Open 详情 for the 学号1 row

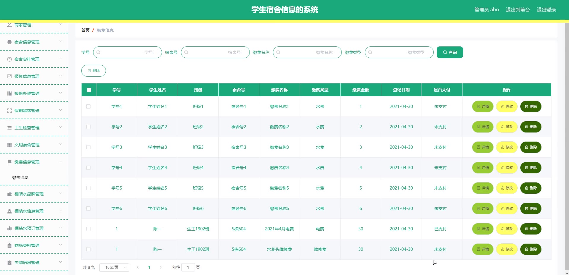point(483,106)
